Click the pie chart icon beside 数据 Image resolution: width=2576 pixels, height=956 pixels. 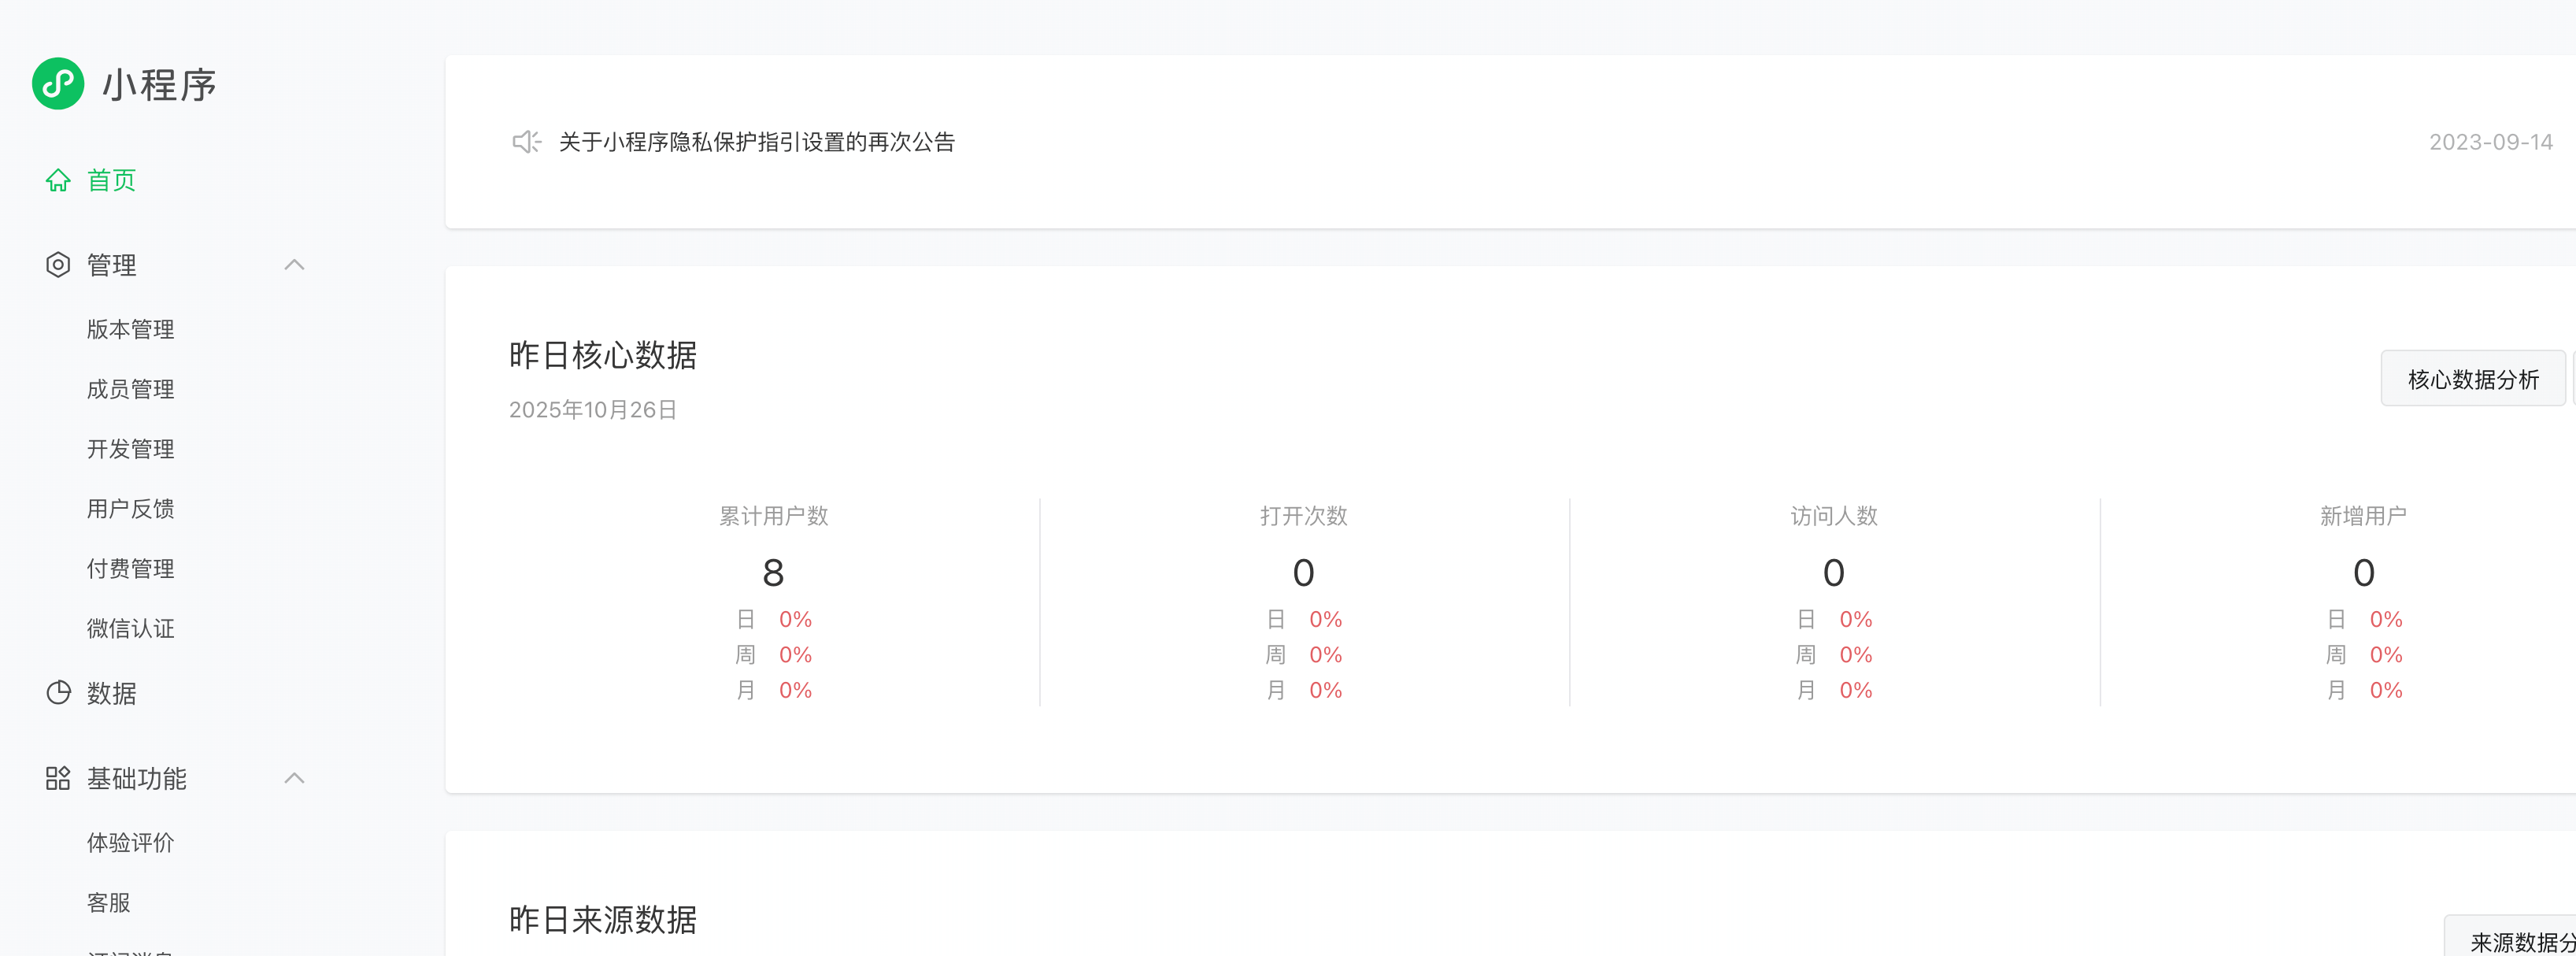pyautogui.click(x=58, y=693)
